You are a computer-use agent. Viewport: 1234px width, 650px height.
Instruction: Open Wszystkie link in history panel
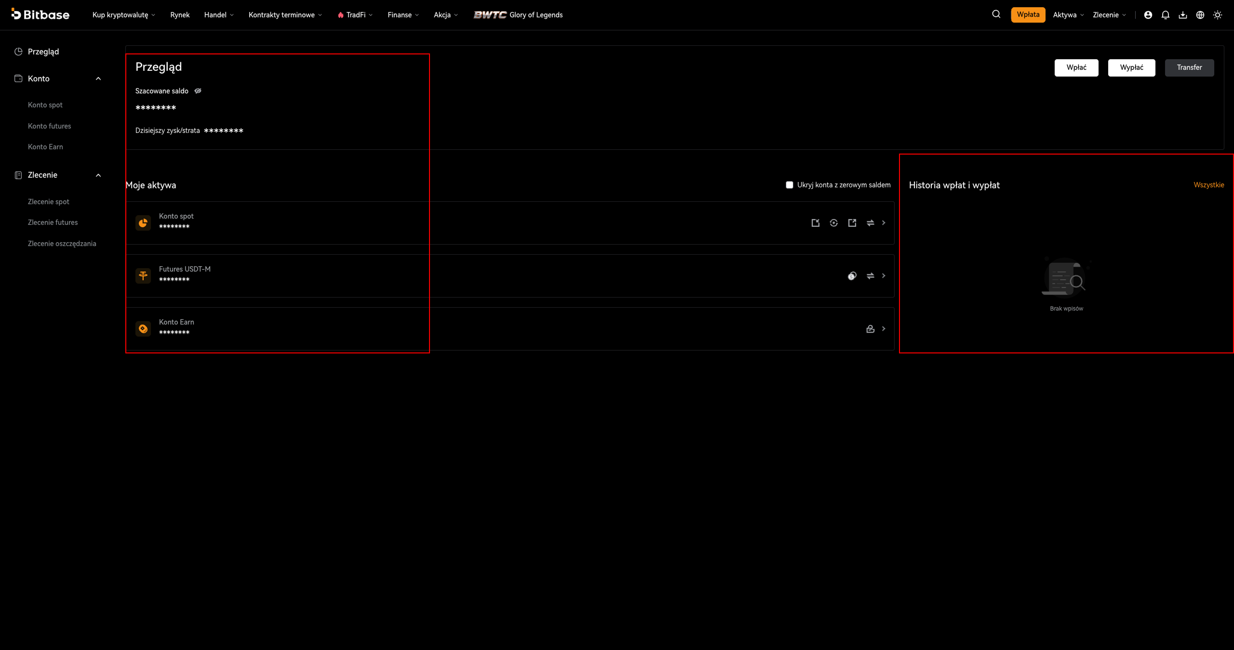click(x=1209, y=185)
